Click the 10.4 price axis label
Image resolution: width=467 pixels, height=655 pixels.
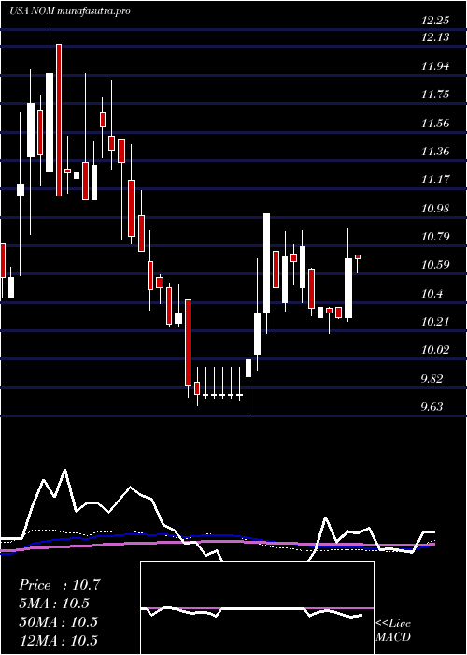tap(432, 293)
